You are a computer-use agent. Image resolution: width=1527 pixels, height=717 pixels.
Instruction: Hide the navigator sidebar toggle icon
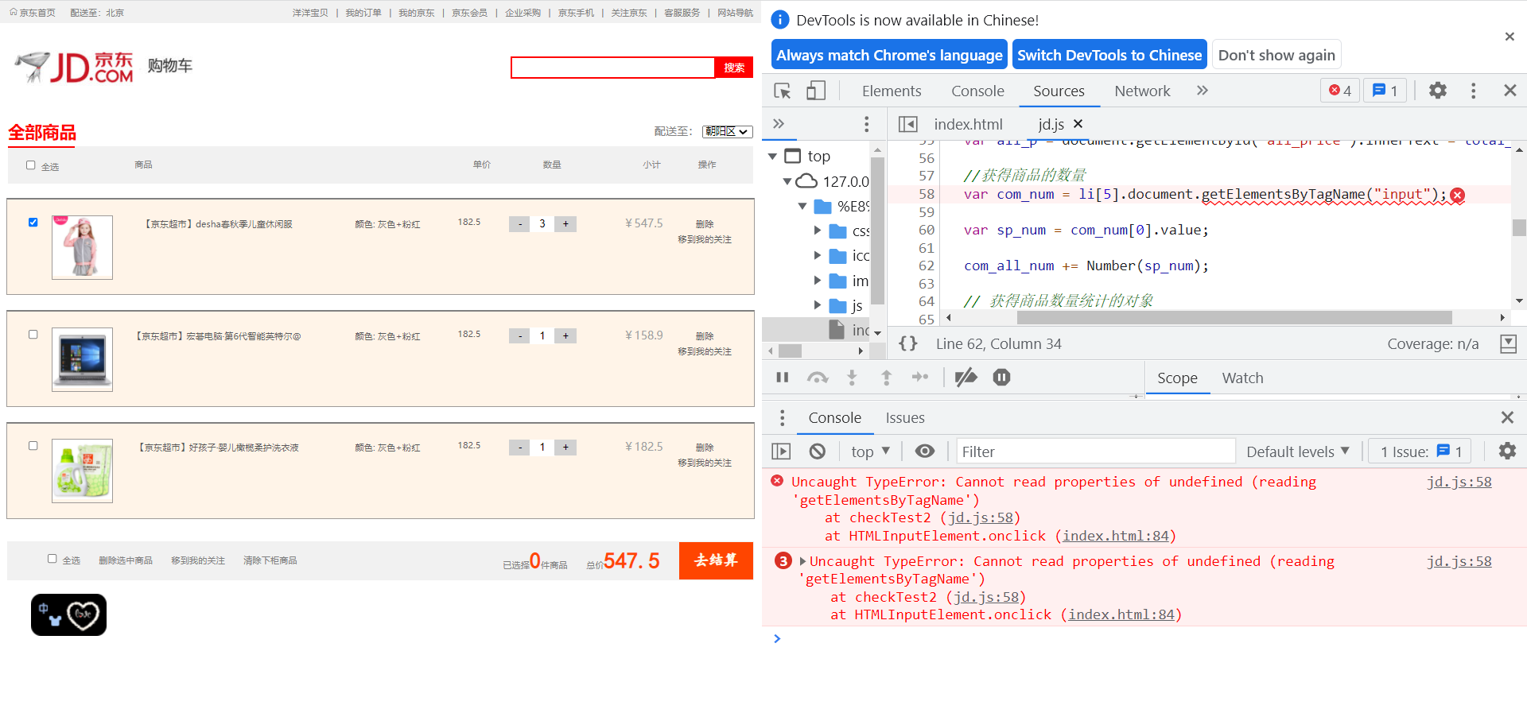[907, 124]
